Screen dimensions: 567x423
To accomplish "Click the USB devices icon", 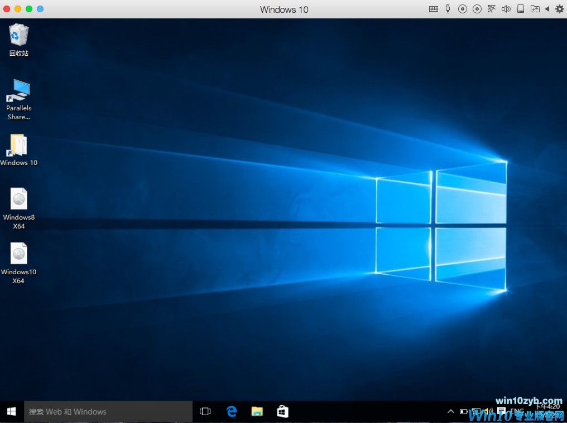I will pos(448,9).
